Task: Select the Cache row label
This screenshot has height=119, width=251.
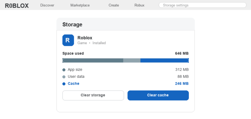Action: coord(74,84)
